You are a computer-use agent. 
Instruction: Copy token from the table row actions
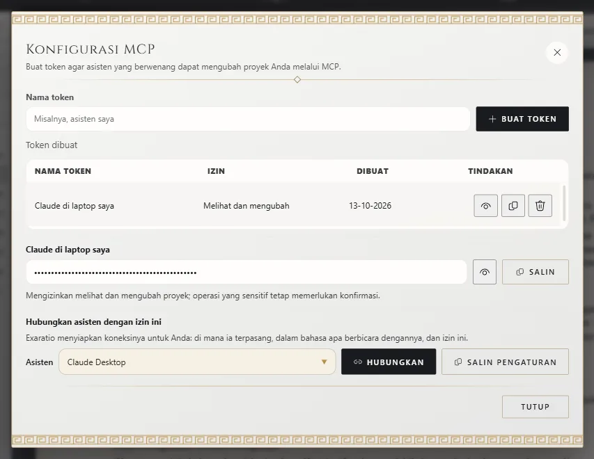(x=513, y=205)
